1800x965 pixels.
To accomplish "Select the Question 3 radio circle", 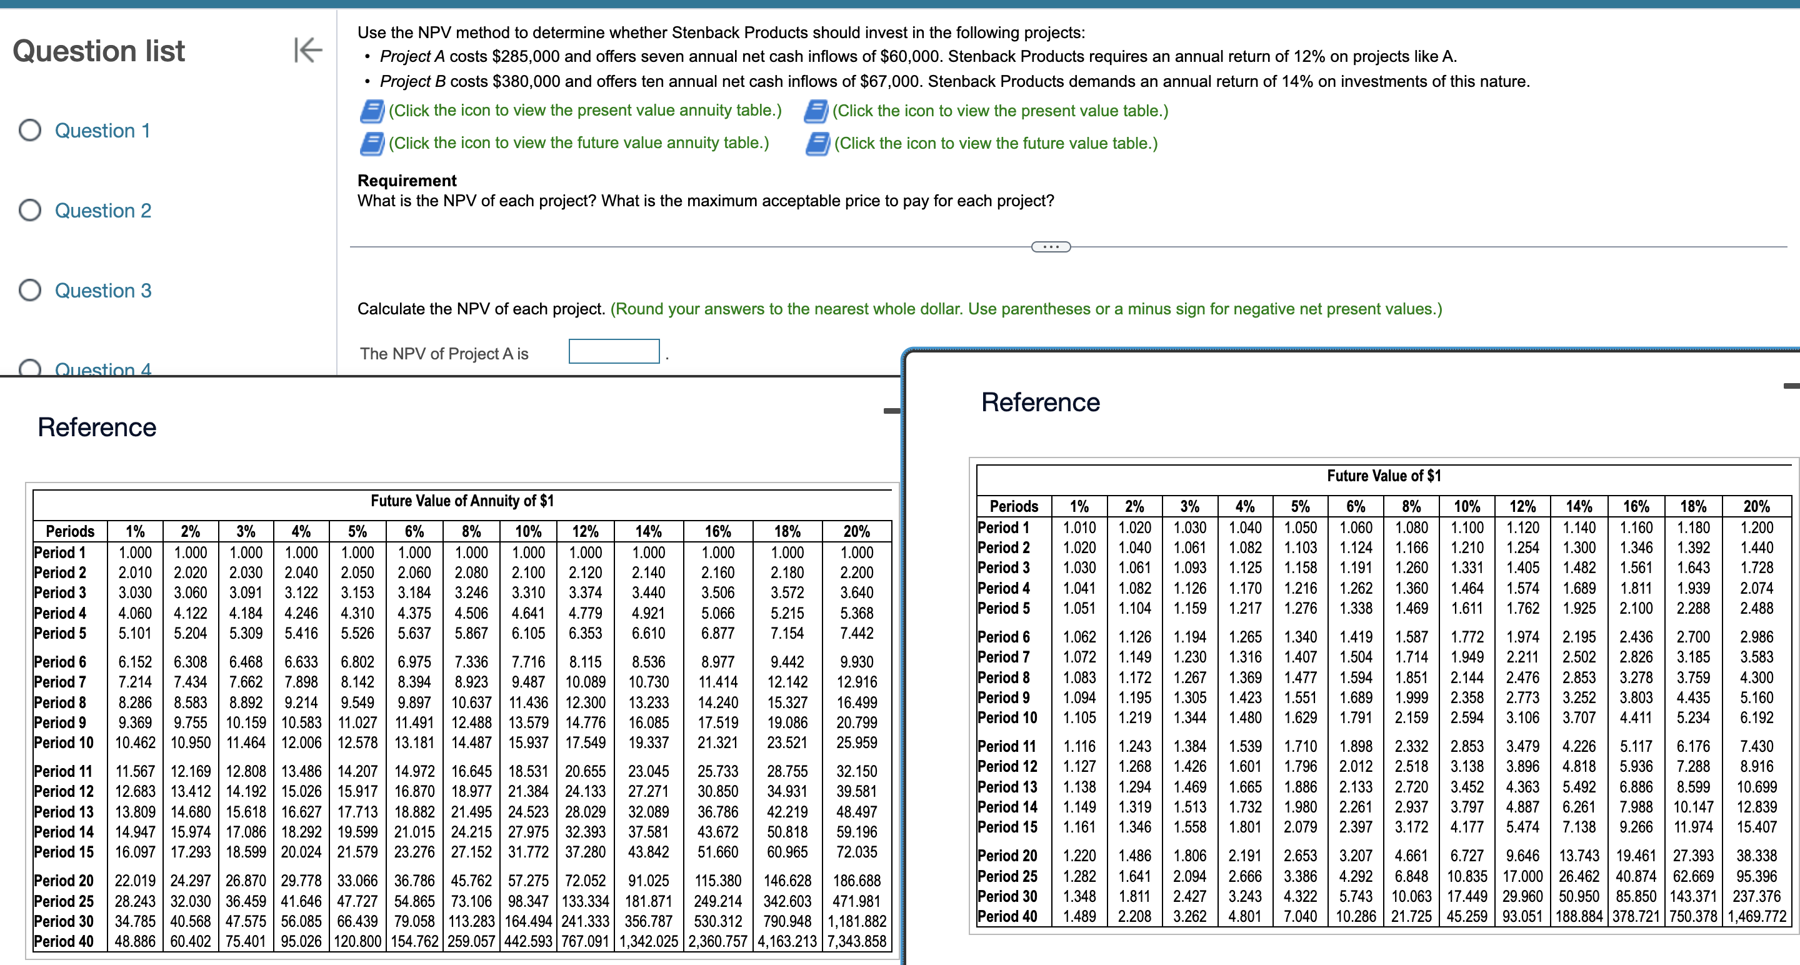I will (30, 290).
